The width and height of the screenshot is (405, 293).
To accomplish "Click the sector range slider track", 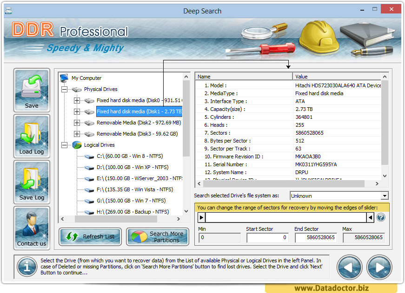I will [x=286, y=217].
